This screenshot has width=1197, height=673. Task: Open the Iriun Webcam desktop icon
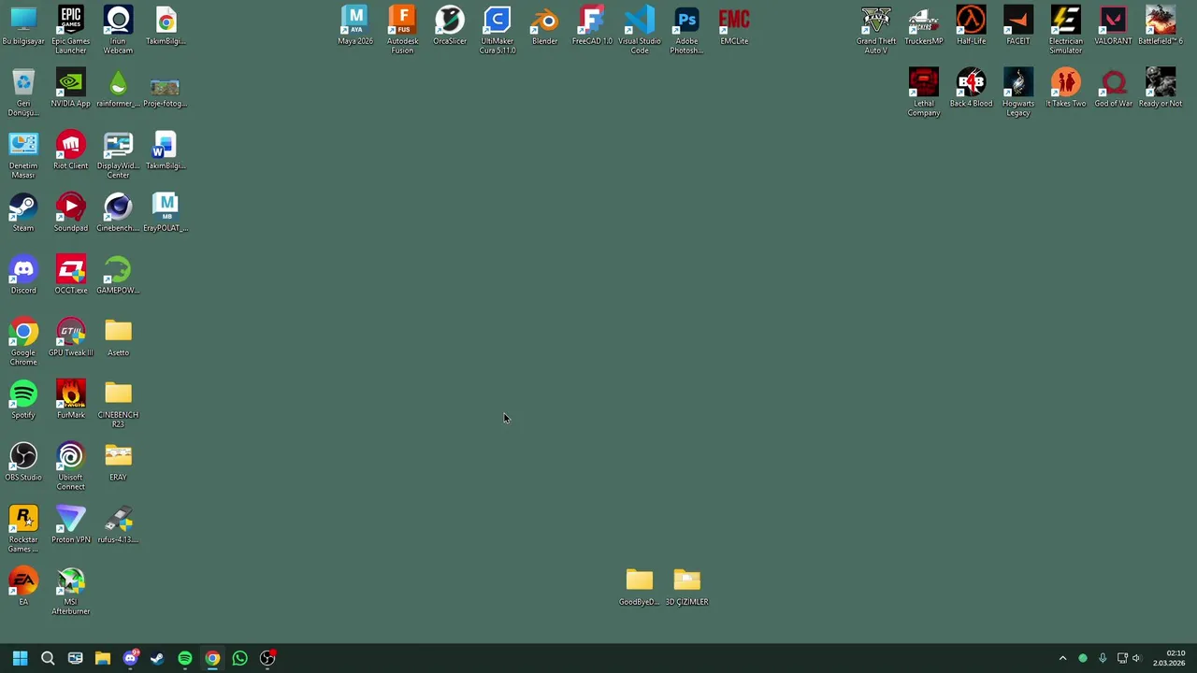click(118, 29)
